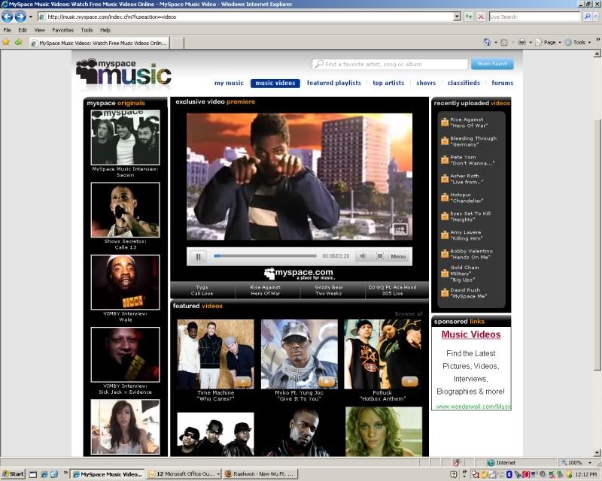This screenshot has height=481, width=602.
Task: Open Amy Lavere Killing Him video link
Action: pyautogui.click(x=466, y=235)
